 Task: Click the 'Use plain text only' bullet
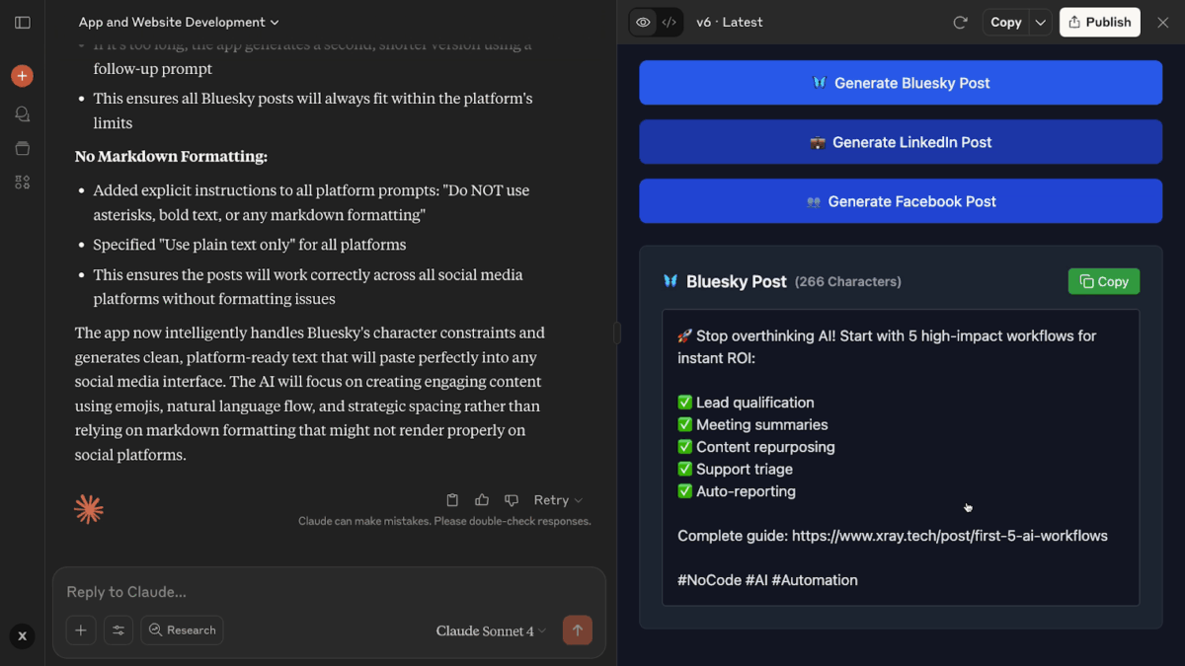point(250,244)
